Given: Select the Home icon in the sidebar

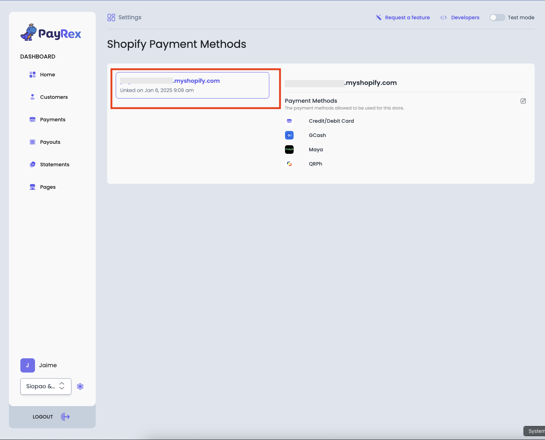Looking at the screenshot, I should (32, 74).
